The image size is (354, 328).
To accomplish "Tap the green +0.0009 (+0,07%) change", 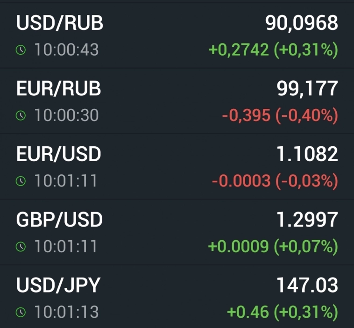I will tap(273, 247).
